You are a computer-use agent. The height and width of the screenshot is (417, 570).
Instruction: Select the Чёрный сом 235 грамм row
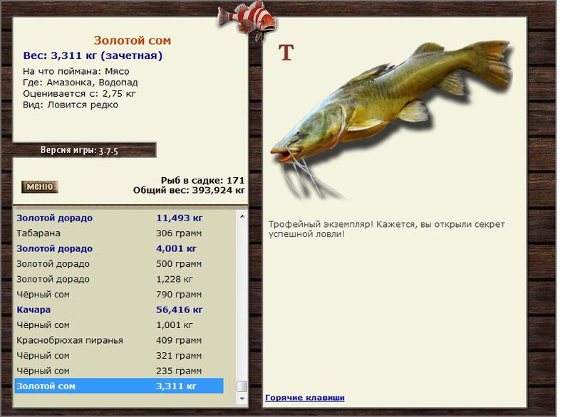click(x=119, y=371)
